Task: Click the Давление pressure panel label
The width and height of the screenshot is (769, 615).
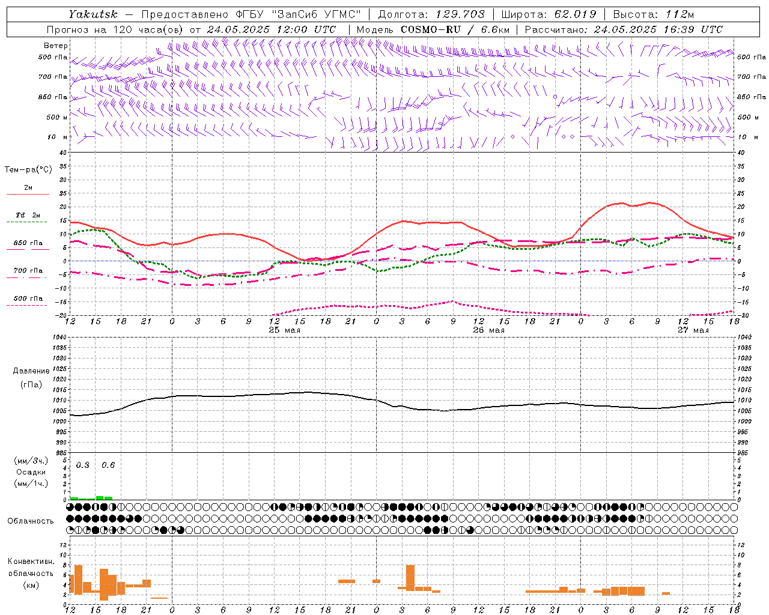Action: pyautogui.click(x=31, y=371)
